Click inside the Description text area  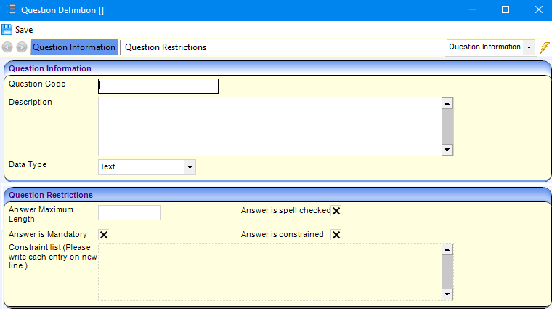coord(269,127)
